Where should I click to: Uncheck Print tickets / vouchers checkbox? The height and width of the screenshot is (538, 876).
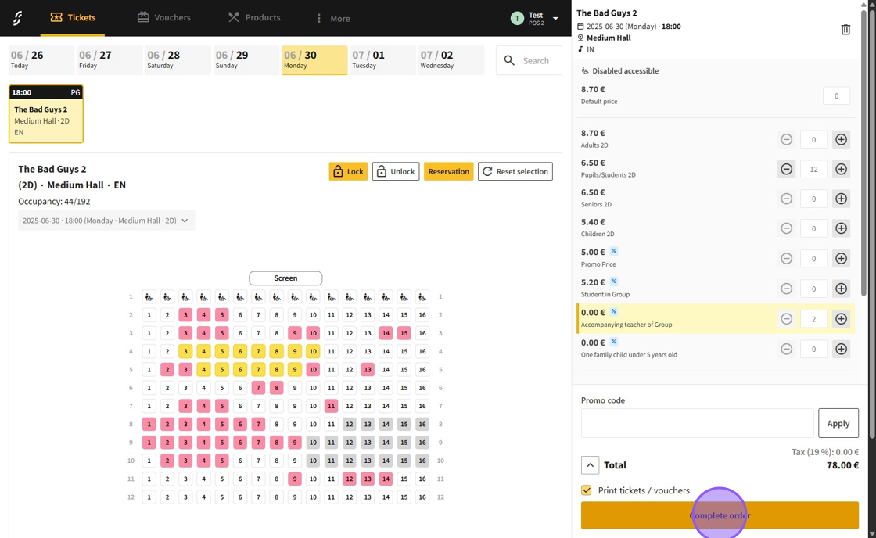587,490
